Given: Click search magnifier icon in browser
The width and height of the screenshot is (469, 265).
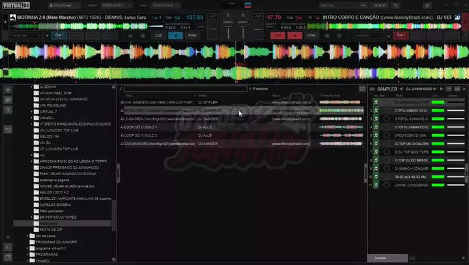Looking at the screenshot, I should pyautogui.click(x=121, y=89).
